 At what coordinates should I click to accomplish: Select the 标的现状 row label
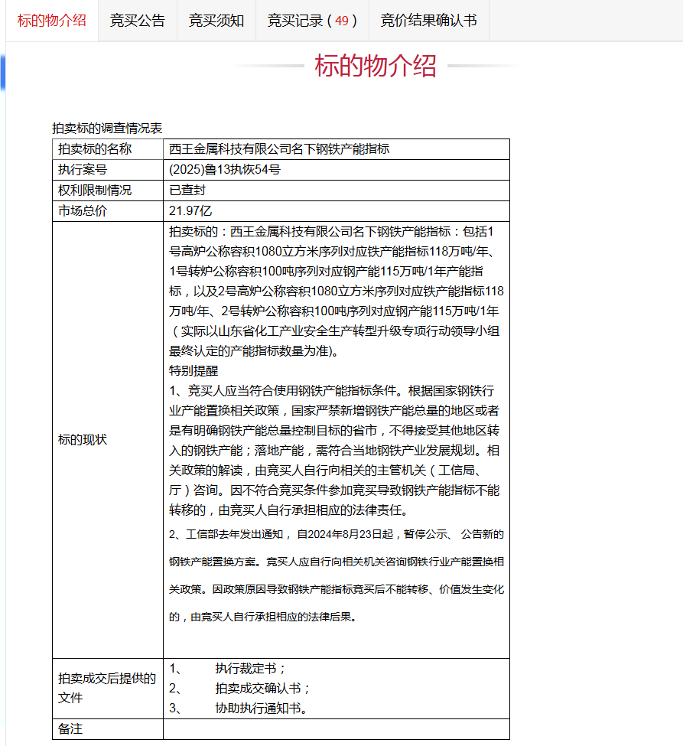83,440
